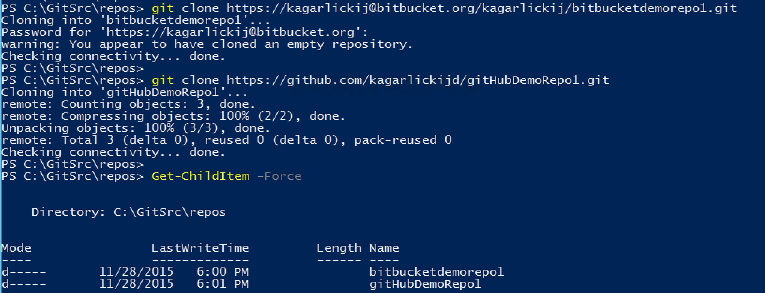The width and height of the screenshot is (765, 293).
Task: Click the GitHub repository clone URL
Action: [417, 80]
